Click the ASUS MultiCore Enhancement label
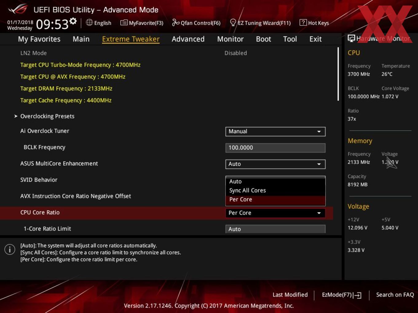 pos(59,164)
